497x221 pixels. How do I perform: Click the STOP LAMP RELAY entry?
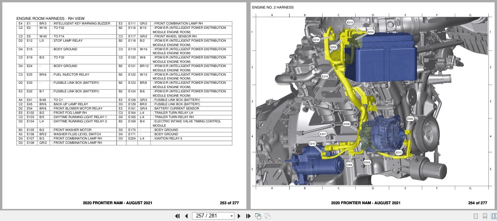point(67,41)
